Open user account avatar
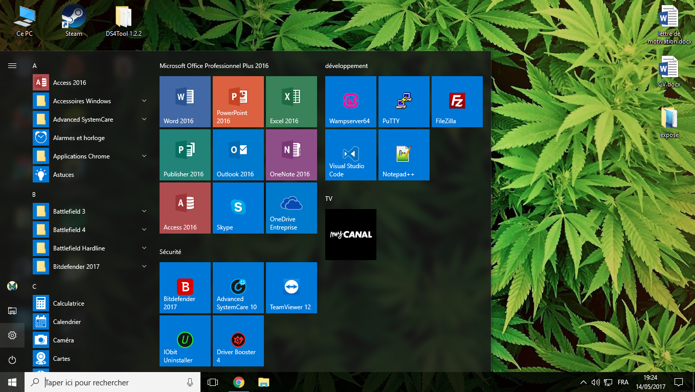The image size is (695, 392). 12,286
